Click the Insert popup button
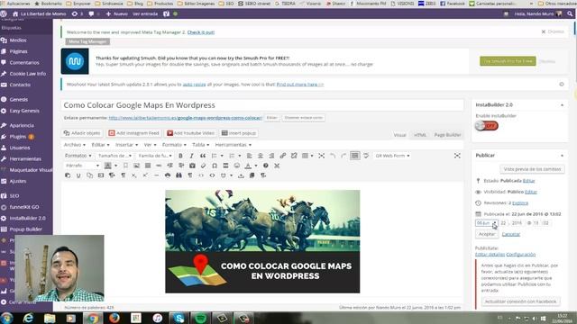The image size is (577, 324). click(x=239, y=133)
